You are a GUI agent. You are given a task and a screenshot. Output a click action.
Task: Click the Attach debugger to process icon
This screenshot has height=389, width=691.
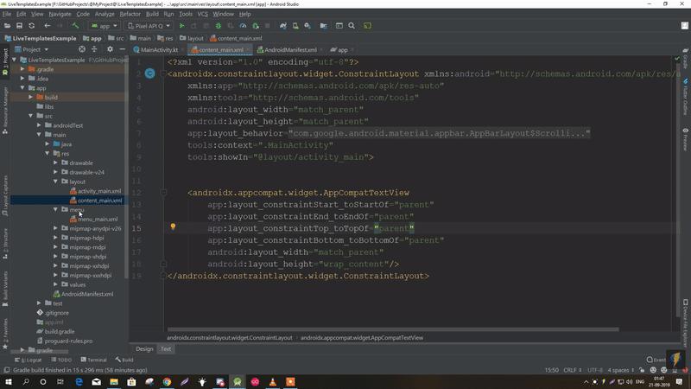click(256, 26)
